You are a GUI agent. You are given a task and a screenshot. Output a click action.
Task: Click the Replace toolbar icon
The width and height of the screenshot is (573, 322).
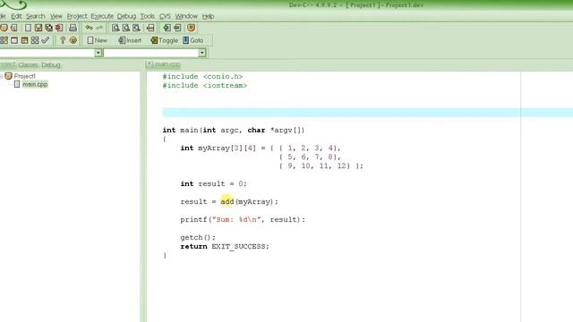126,28
